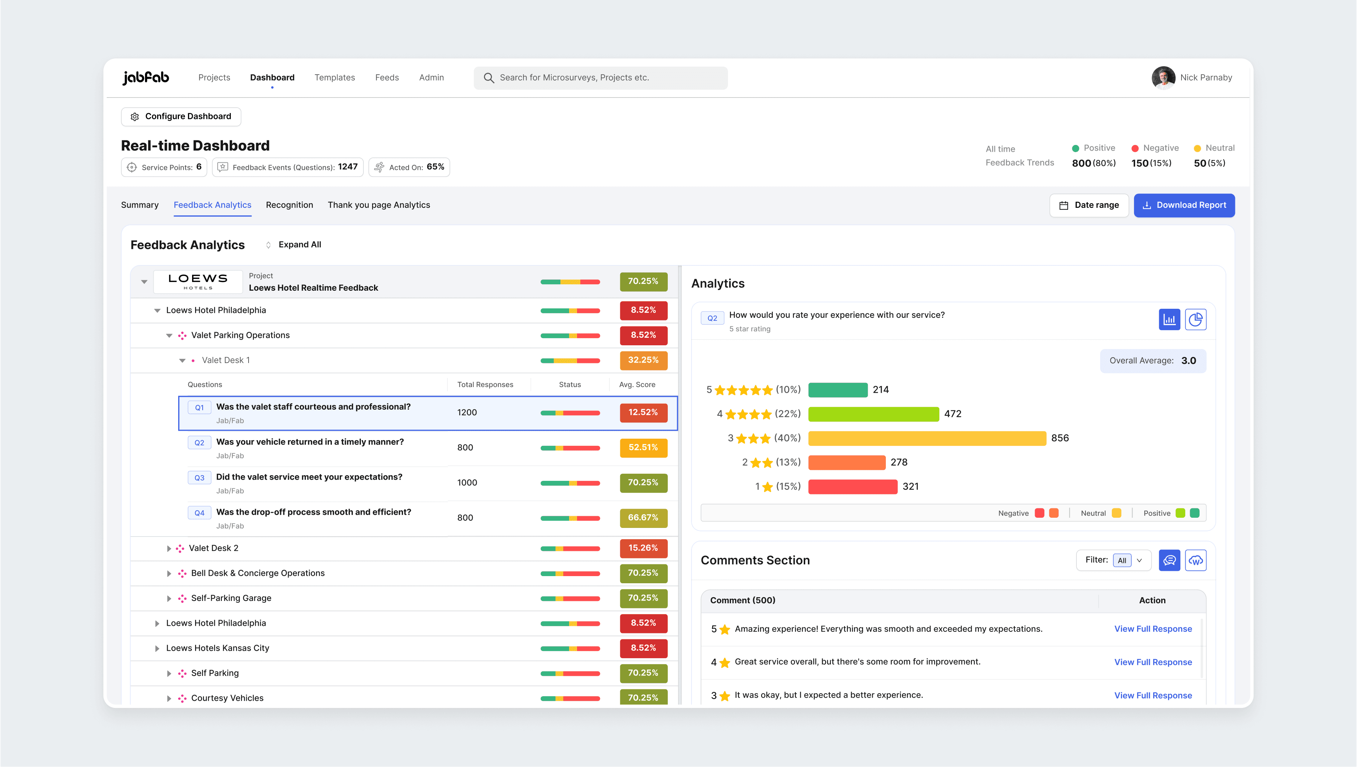Screen dimensions: 1357x767
Task: Open comments list view icon
Action: (1169, 560)
